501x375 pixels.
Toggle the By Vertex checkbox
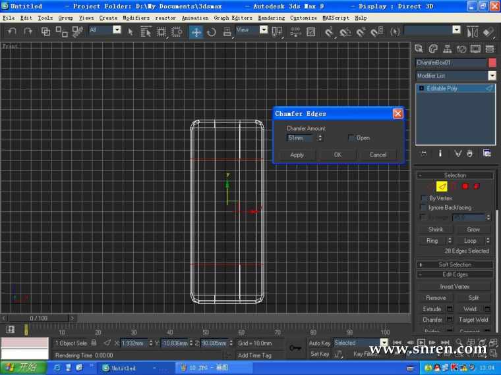[x=424, y=198]
